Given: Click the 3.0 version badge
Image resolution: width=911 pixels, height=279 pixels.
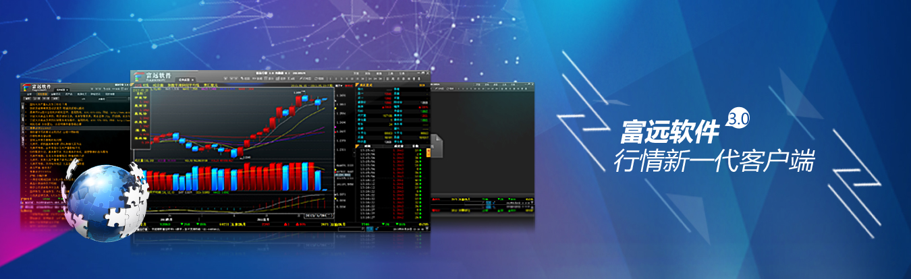Looking at the screenshot, I should 737,119.
